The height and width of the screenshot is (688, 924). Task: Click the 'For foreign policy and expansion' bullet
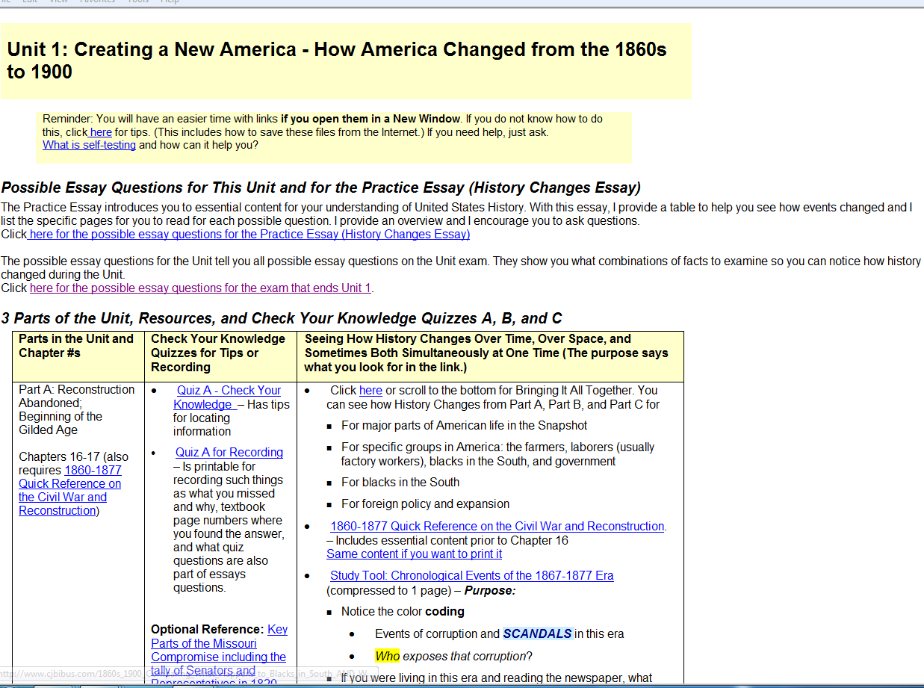[x=425, y=503]
